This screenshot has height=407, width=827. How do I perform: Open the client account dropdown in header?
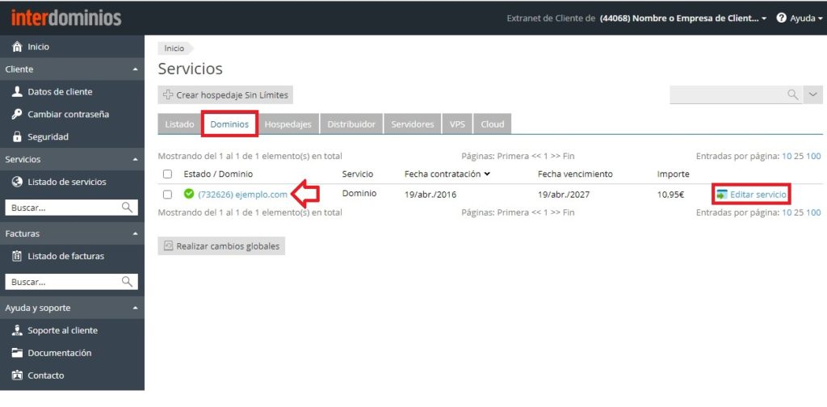(x=683, y=18)
